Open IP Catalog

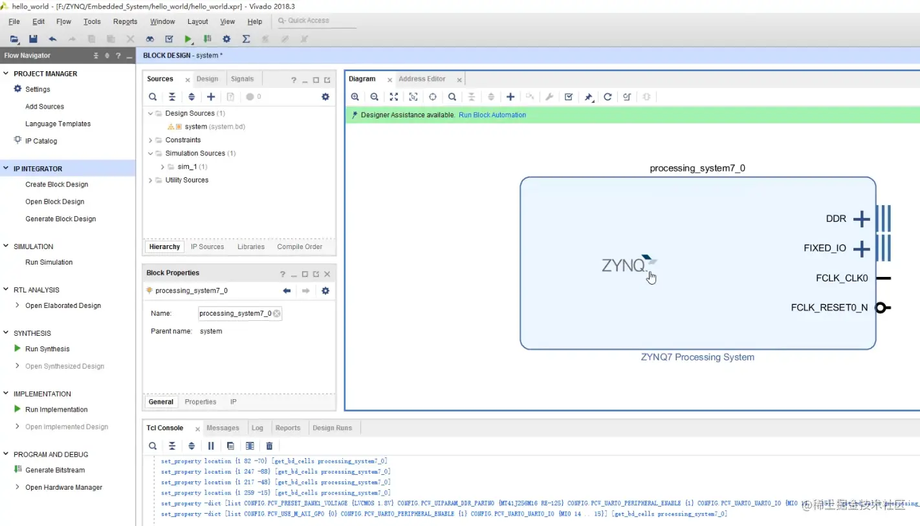tap(41, 141)
